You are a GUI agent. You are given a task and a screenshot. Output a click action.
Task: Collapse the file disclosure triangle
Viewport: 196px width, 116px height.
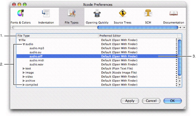click(19, 40)
